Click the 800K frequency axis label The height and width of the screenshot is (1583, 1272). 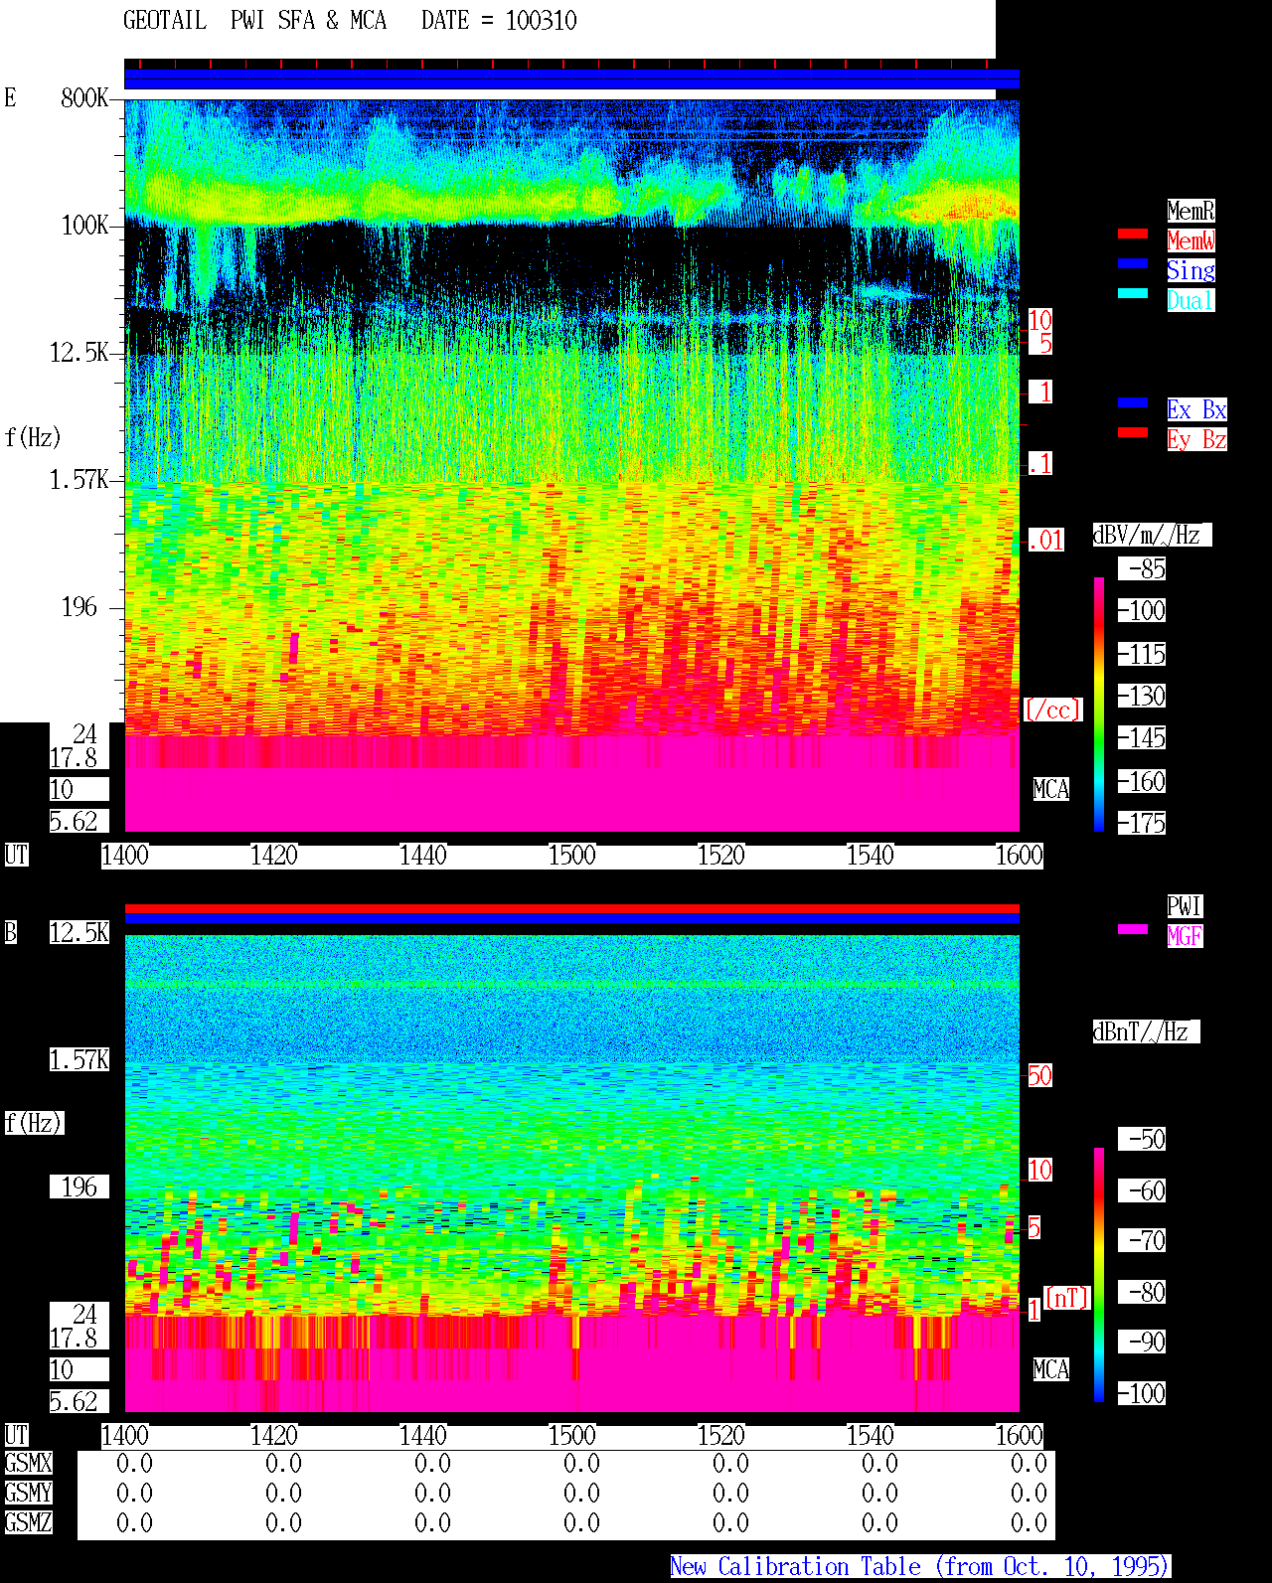click(x=84, y=98)
